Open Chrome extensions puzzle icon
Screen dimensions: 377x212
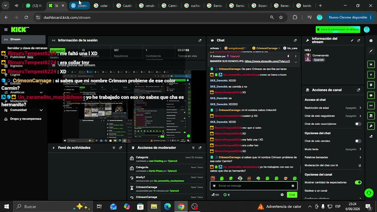(x=295, y=17)
